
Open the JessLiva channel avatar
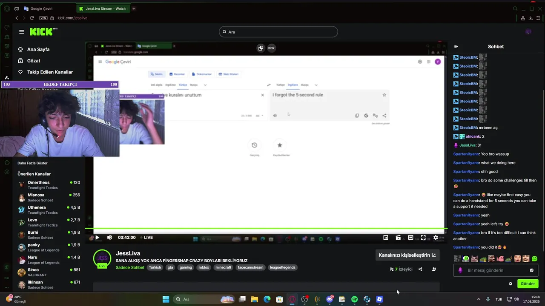click(102, 259)
